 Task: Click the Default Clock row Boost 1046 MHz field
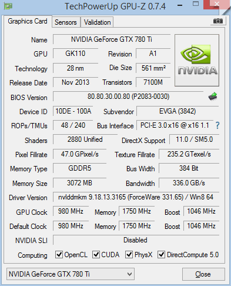tap(201, 226)
